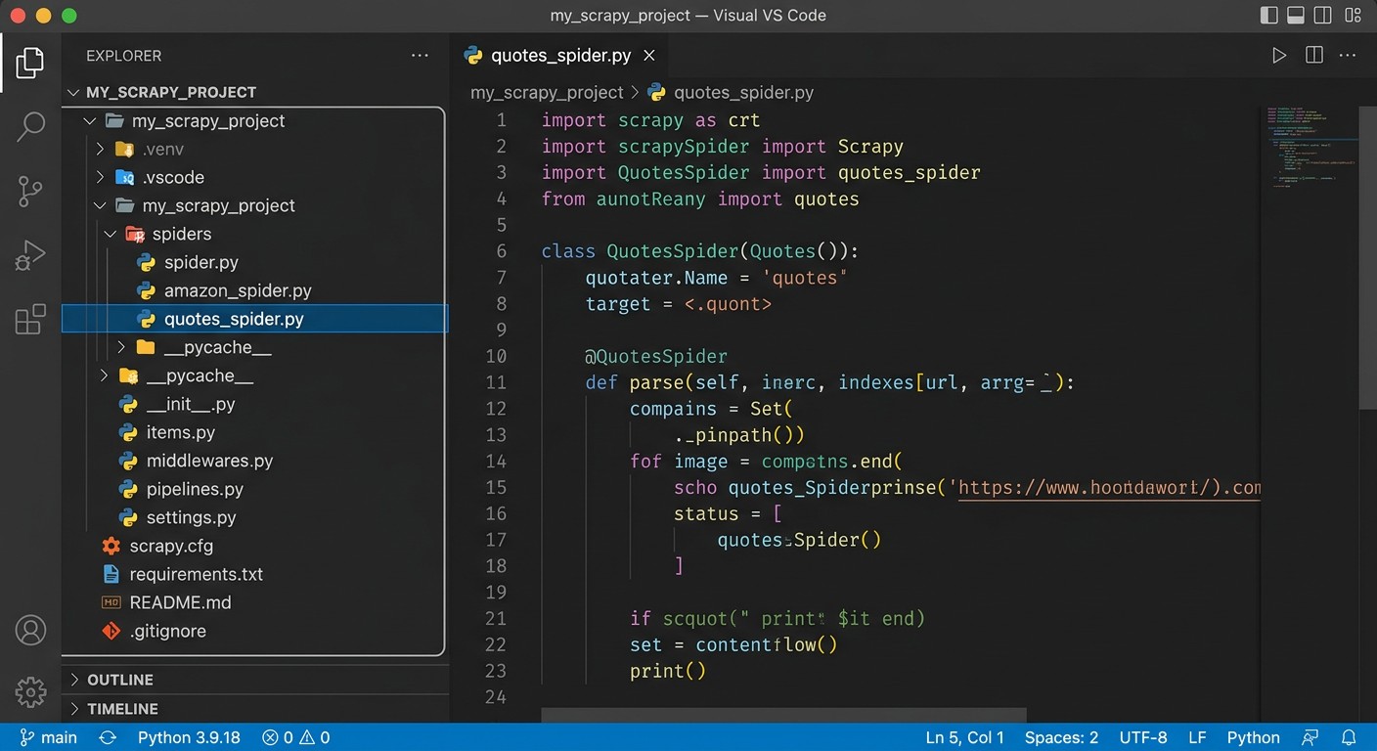The height and width of the screenshot is (751, 1377).
Task: Click the horizontal editor scrollbar
Action: (783, 715)
